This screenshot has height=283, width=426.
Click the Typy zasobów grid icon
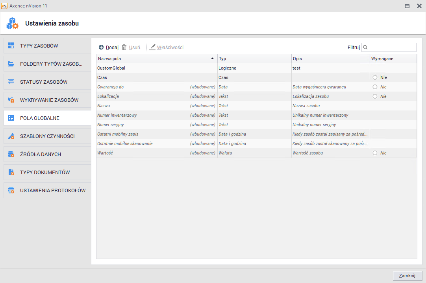coord(11,46)
